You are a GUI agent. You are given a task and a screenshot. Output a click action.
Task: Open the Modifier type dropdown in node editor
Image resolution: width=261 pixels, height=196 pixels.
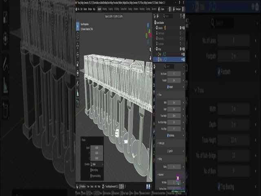[x=82, y=187]
